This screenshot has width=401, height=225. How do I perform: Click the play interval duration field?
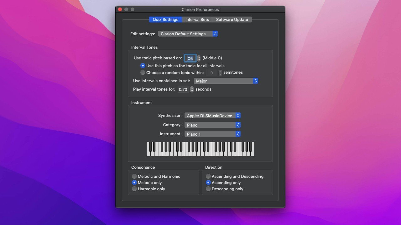183,89
